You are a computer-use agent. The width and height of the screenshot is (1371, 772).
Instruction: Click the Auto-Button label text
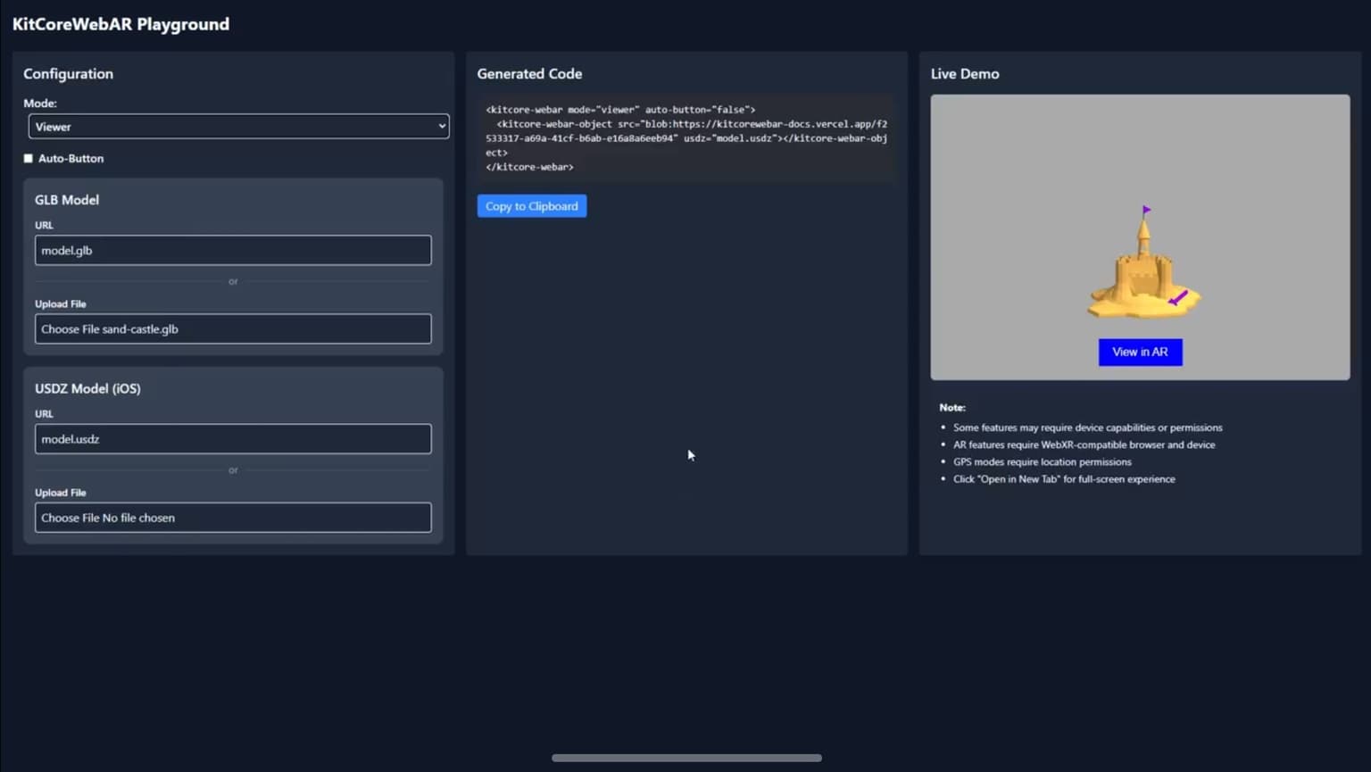click(x=71, y=159)
